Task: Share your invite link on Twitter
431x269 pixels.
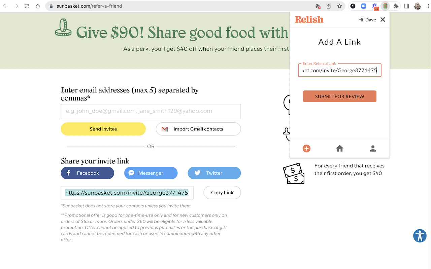Action: (x=214, y=173)
